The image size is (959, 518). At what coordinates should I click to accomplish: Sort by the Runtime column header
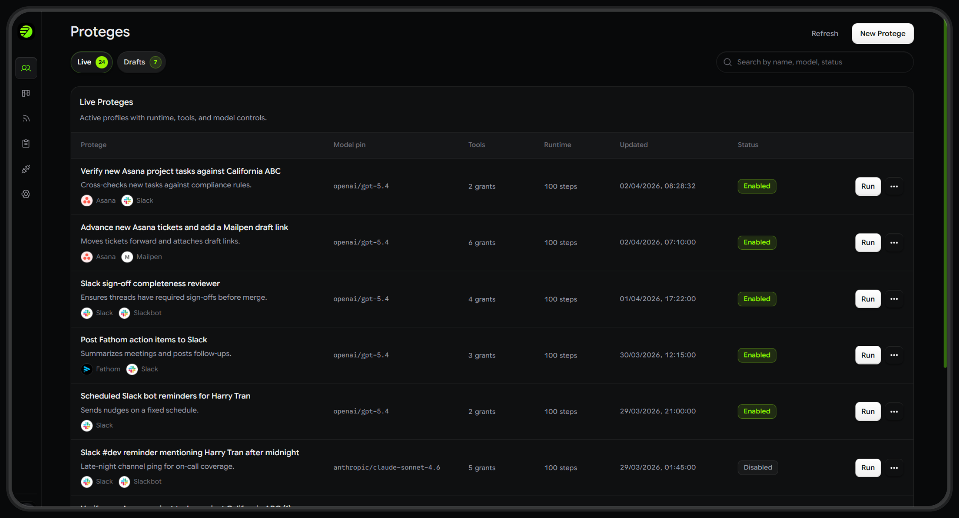tap(557, 145)
